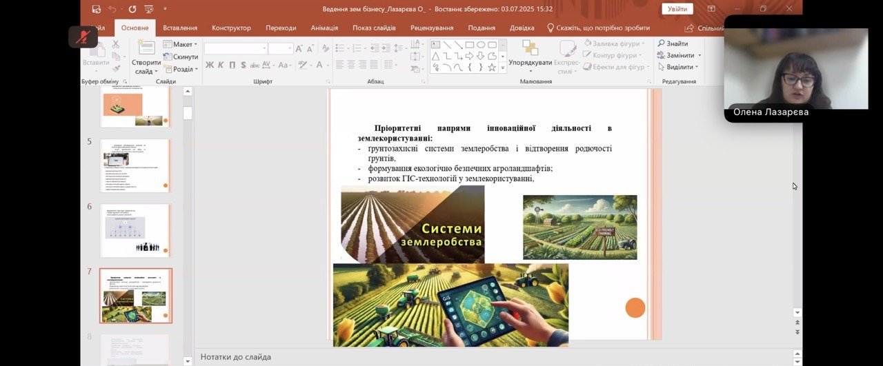Click the Arrange (Упорядкувати) icon
Screen dimensions: 883x366
click(530, 48)
